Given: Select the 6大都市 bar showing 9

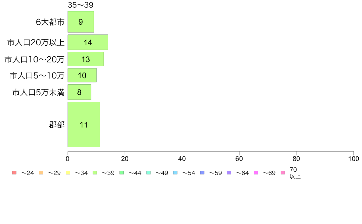Looking at the screenshot, I should point(81,22).
